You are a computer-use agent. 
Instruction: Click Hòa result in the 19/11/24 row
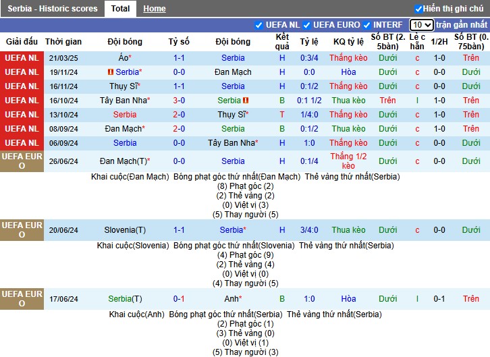(x=348, y=72)
